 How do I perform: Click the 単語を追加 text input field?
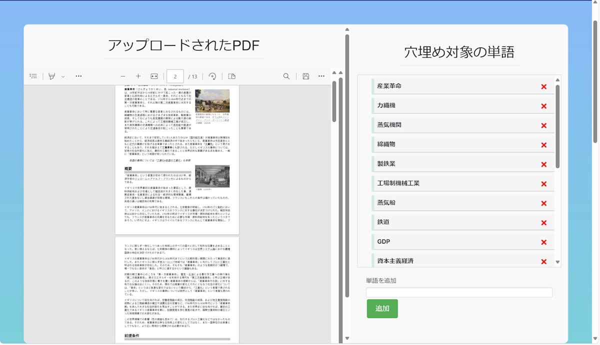coord(459,292)
